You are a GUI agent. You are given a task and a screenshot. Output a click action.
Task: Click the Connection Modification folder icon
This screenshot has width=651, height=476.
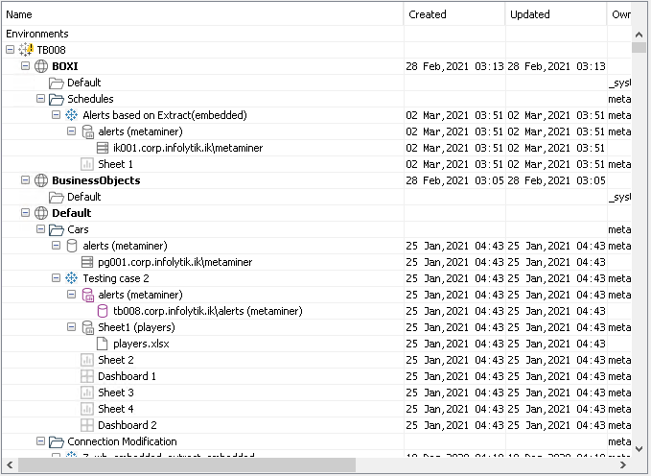(x=56, y=441)
